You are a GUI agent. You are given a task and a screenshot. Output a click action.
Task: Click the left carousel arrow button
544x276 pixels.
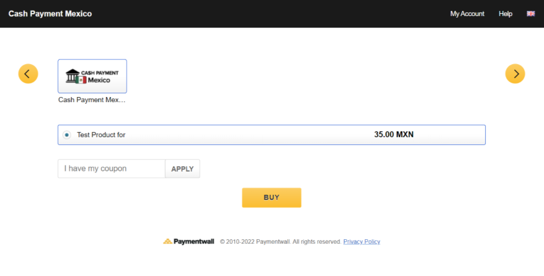[x=28, y=74]
